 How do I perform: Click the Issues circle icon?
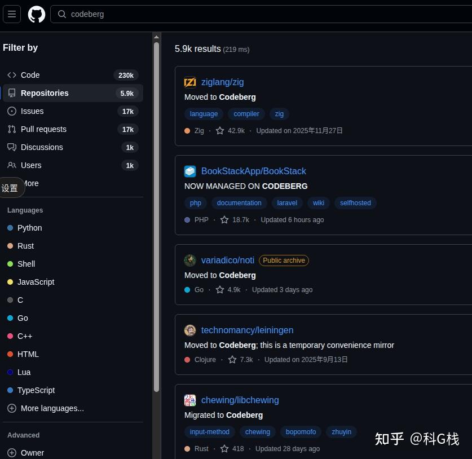[x=12, y=111]
